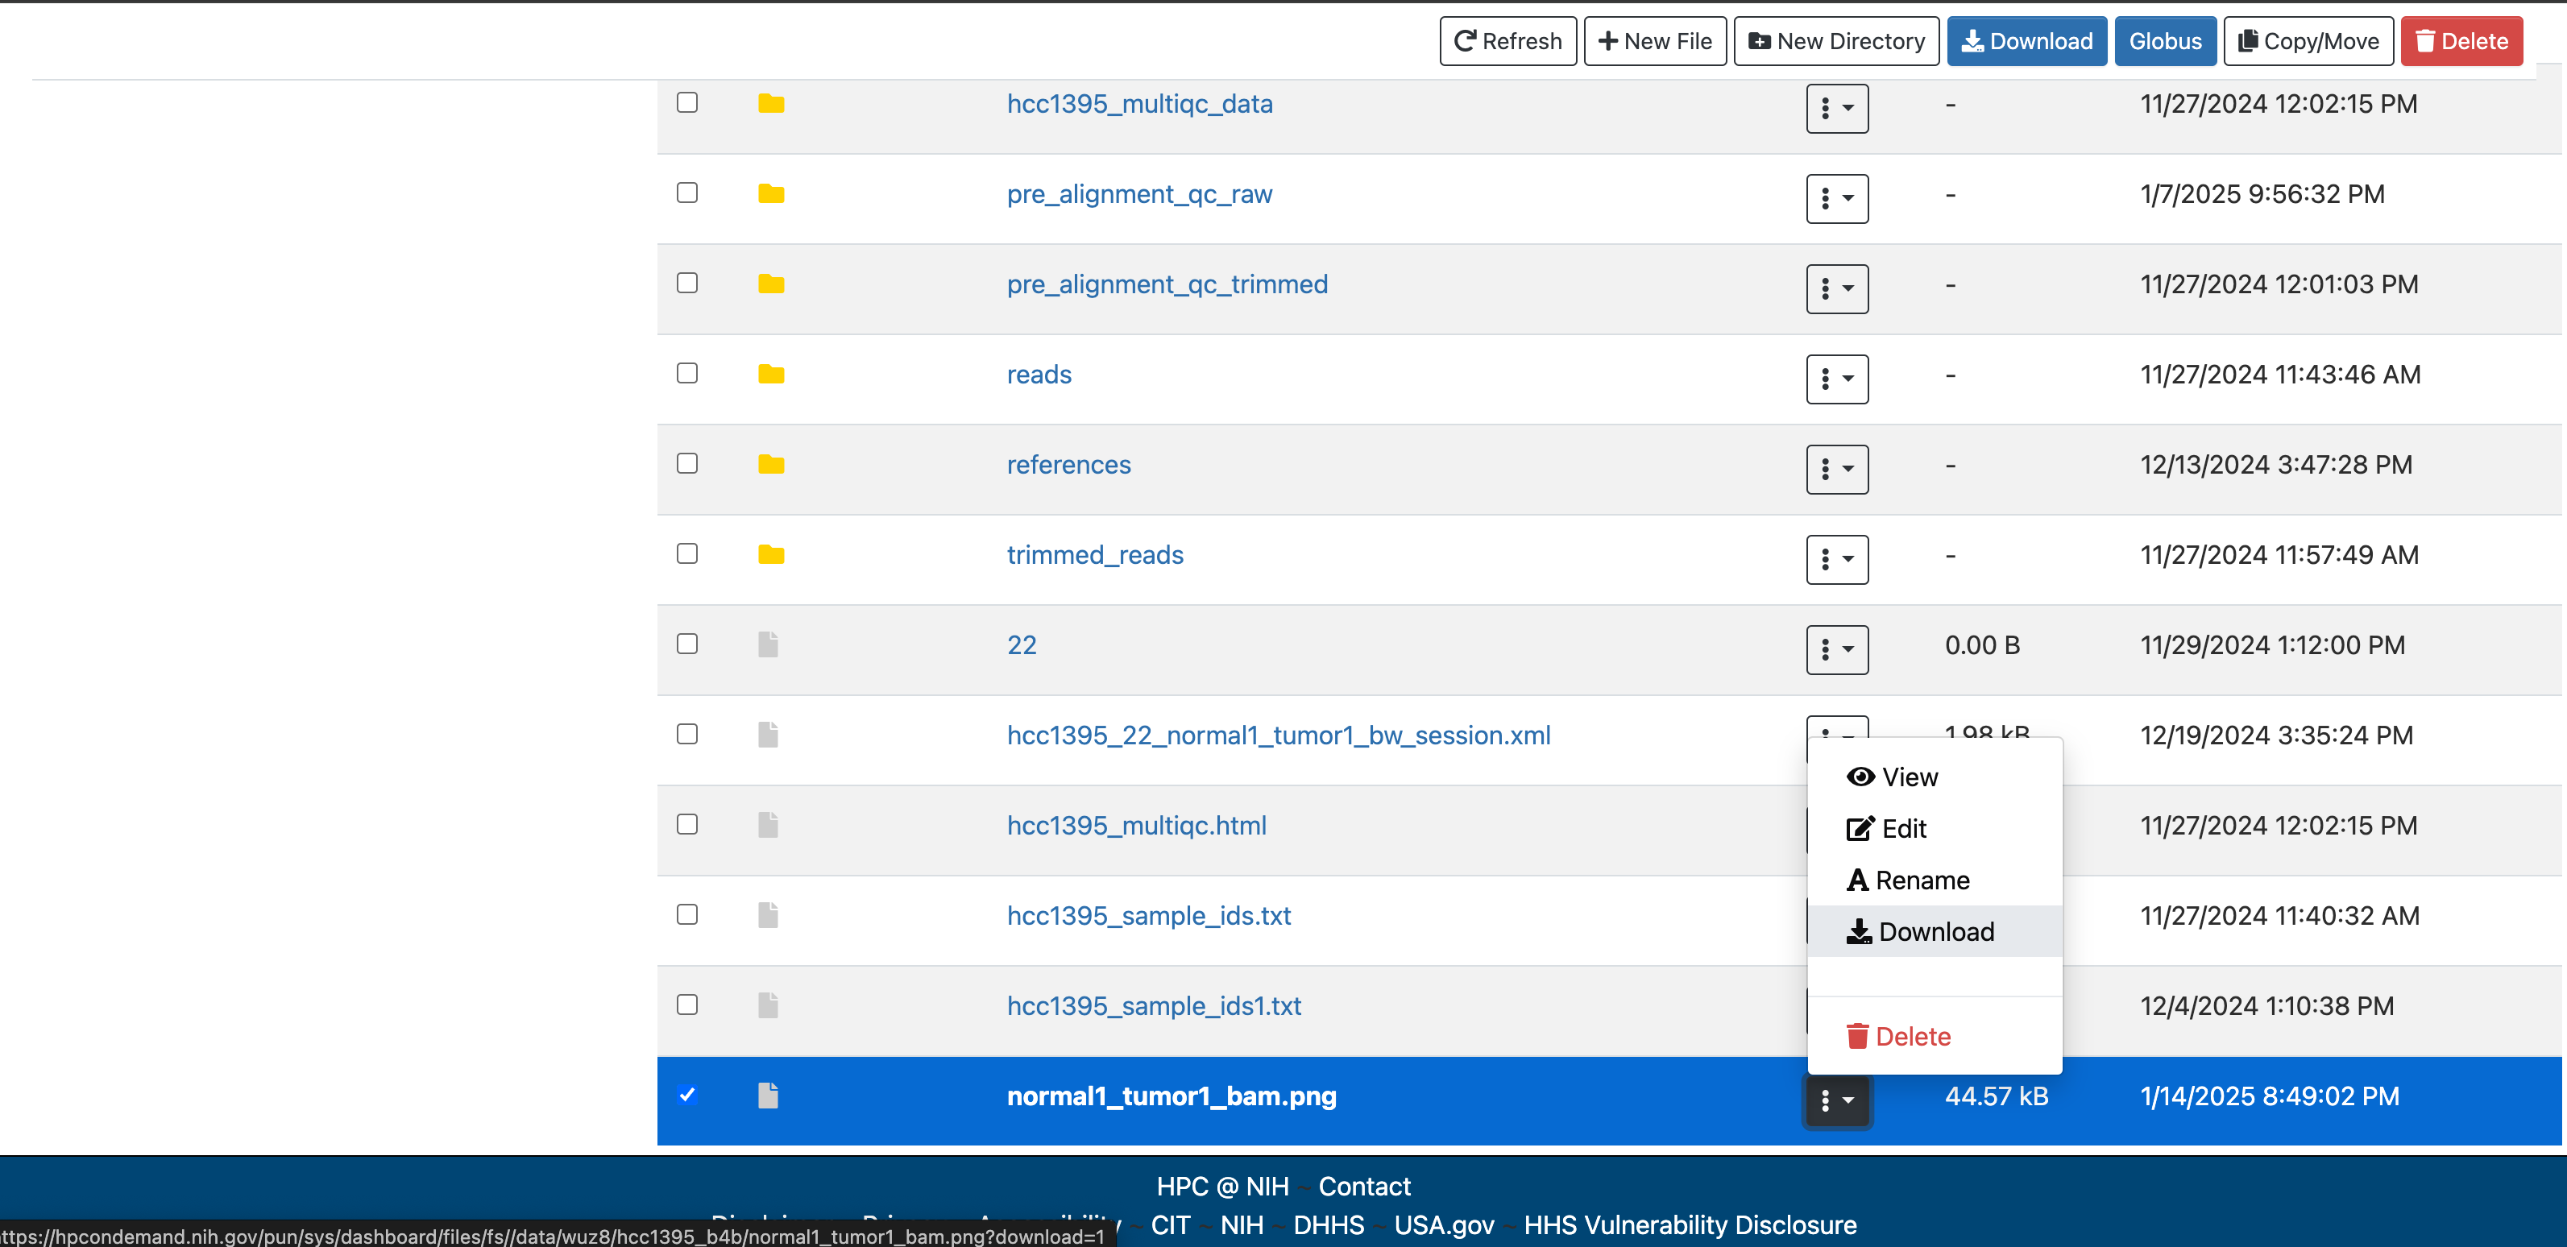2567x1247 pixels.
Task: Click the Contact link in footer
Action: (x=1363, y=1187)
